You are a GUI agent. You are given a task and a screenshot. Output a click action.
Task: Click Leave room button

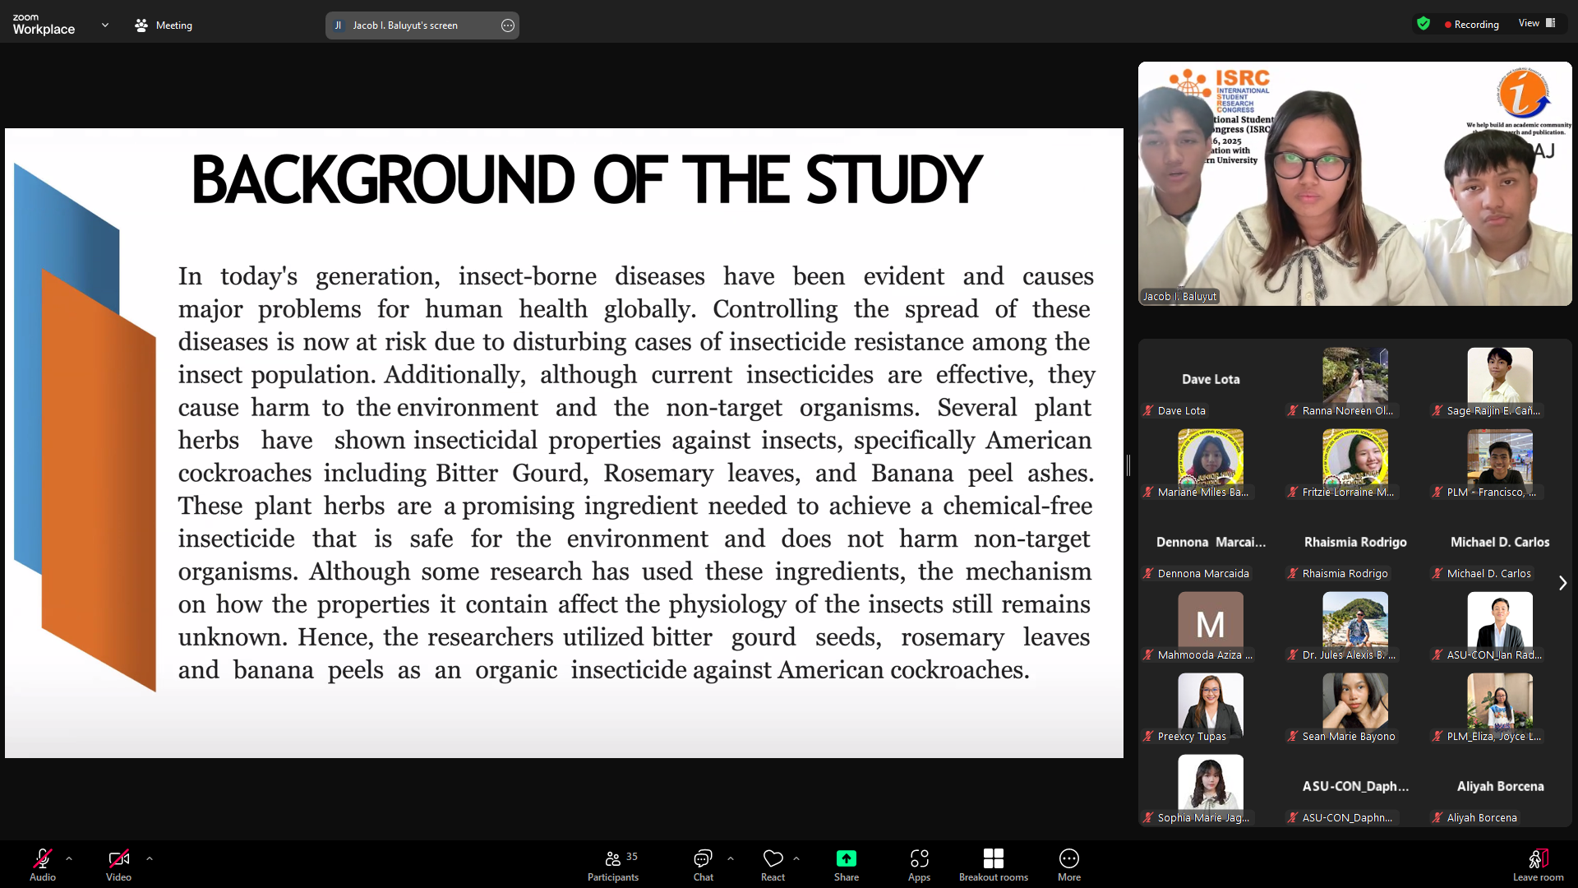(x=1538, y=865)
